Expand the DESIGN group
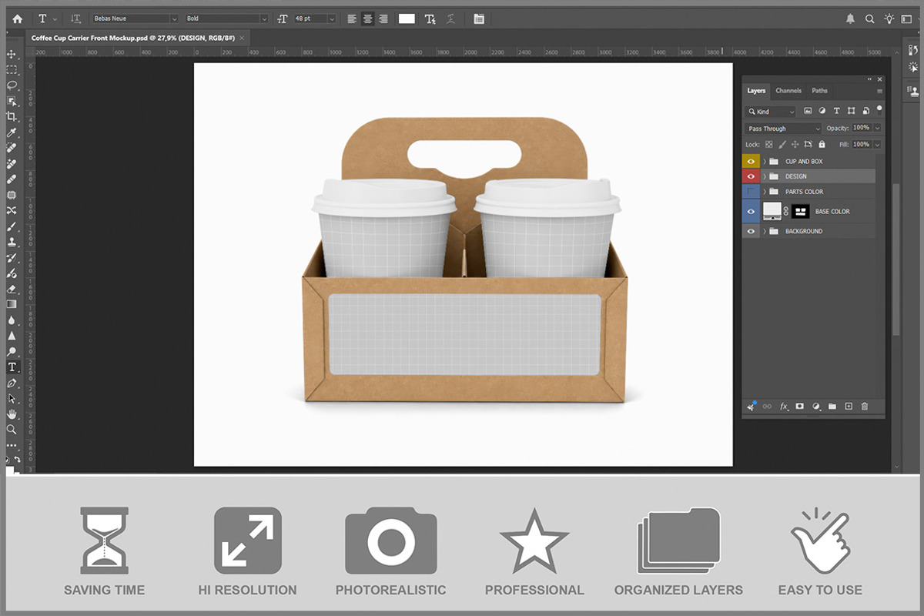Screen dimensions: 924x616 (765, 176)
